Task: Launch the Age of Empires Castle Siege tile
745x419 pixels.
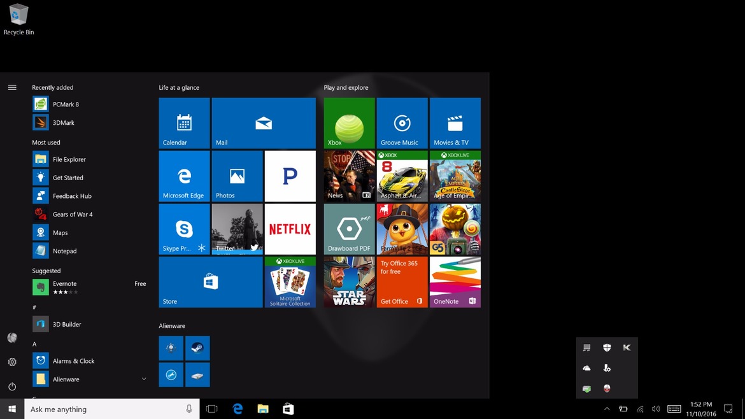Action: tap(455, 176)
